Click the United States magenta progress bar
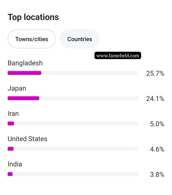 pos(11,149)
